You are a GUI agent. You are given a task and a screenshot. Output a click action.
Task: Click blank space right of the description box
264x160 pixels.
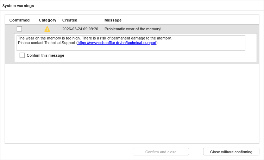tap(251, 43)
